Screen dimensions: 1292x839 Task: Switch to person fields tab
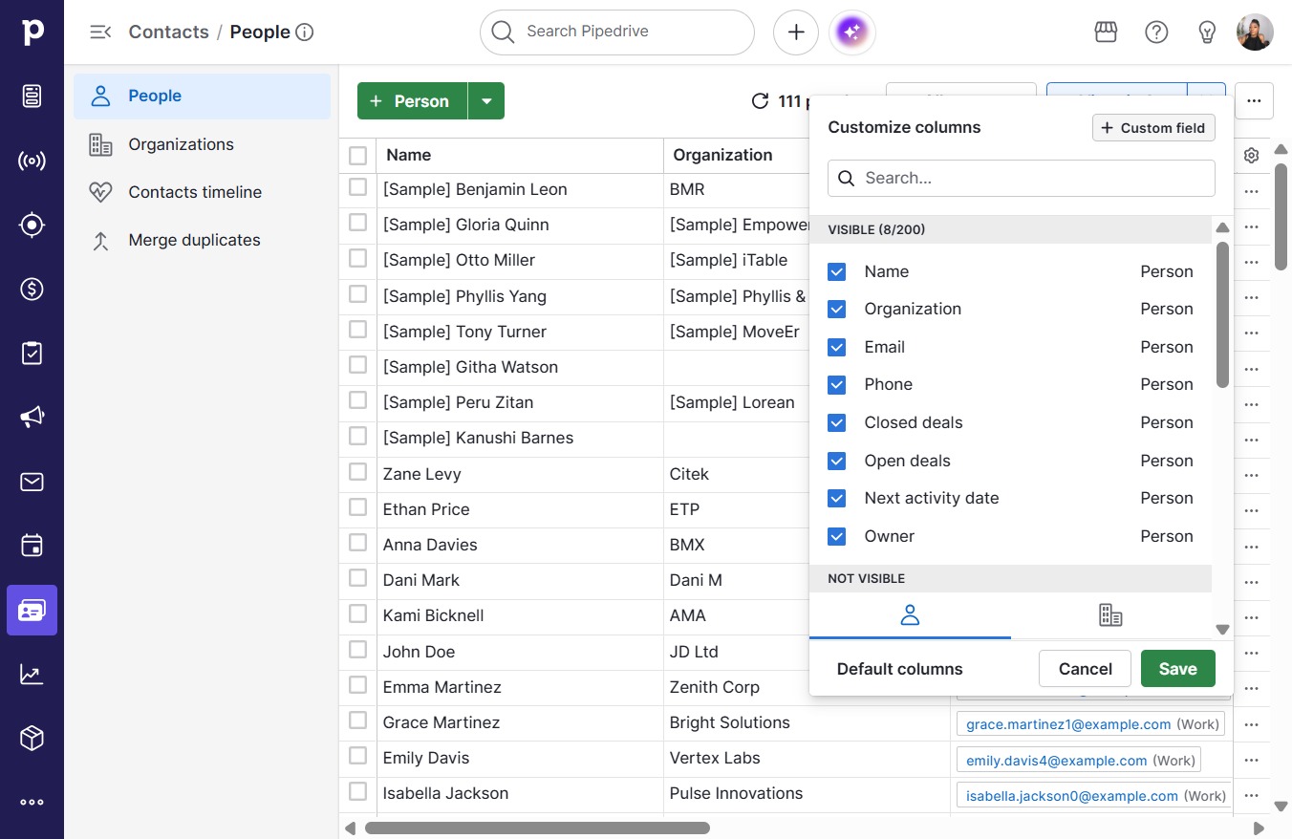click(x=910, y=615)
